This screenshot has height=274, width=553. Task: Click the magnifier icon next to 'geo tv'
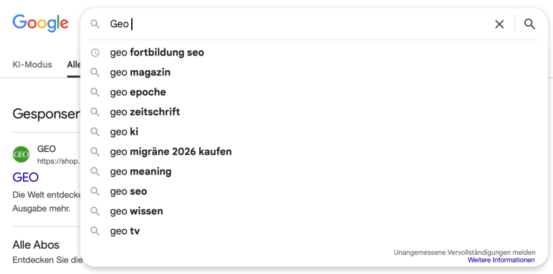pos(95,231)
